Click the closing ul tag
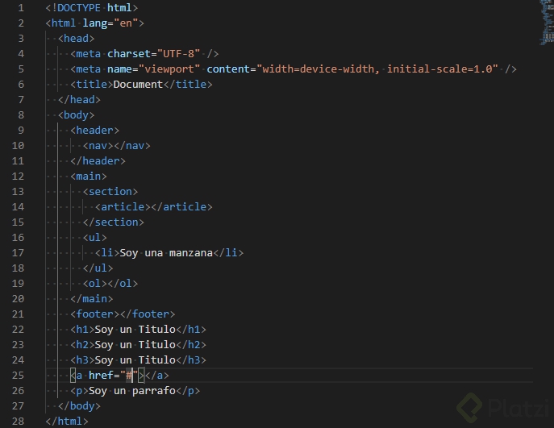This screenshot has width=554, height=428. [98, 268]
